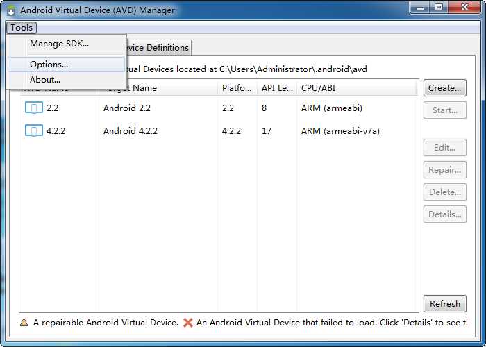Click the Create... button
The image size is (486, 347).
tap(445, 88)
